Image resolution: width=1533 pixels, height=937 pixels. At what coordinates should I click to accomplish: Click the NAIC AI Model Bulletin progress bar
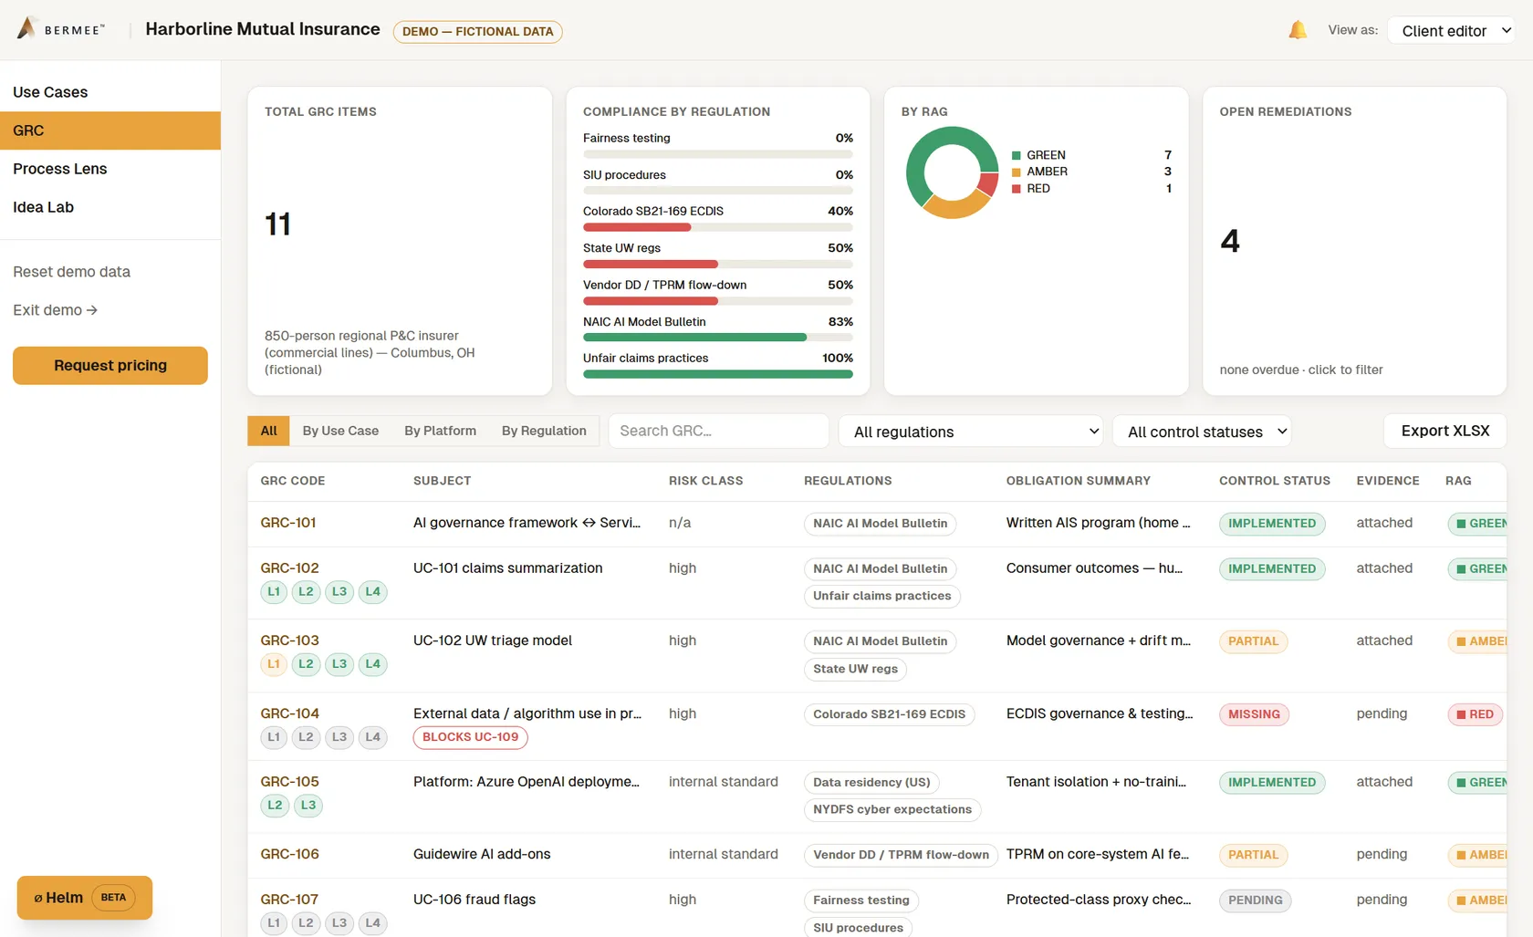718,338
